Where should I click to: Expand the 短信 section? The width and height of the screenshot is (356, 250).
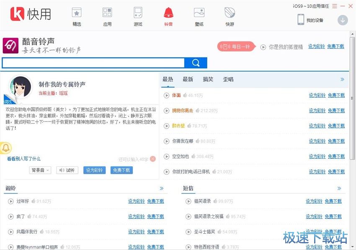click(x=339, y=188)
